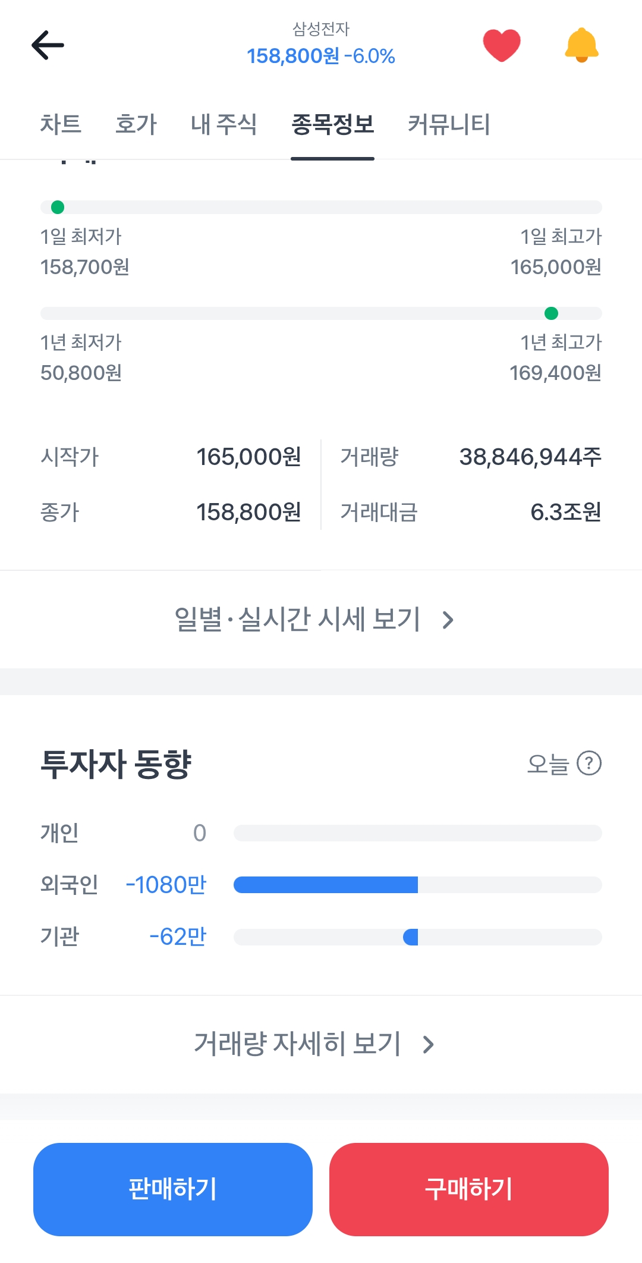Toggle the yellow bell price alert
642x1263 pixels.
tap(581, 45)
